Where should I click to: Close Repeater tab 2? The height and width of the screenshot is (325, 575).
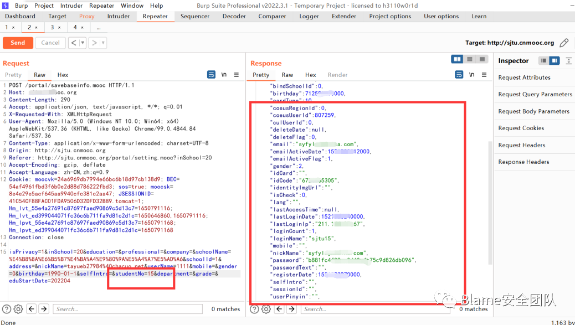(37, 28)
